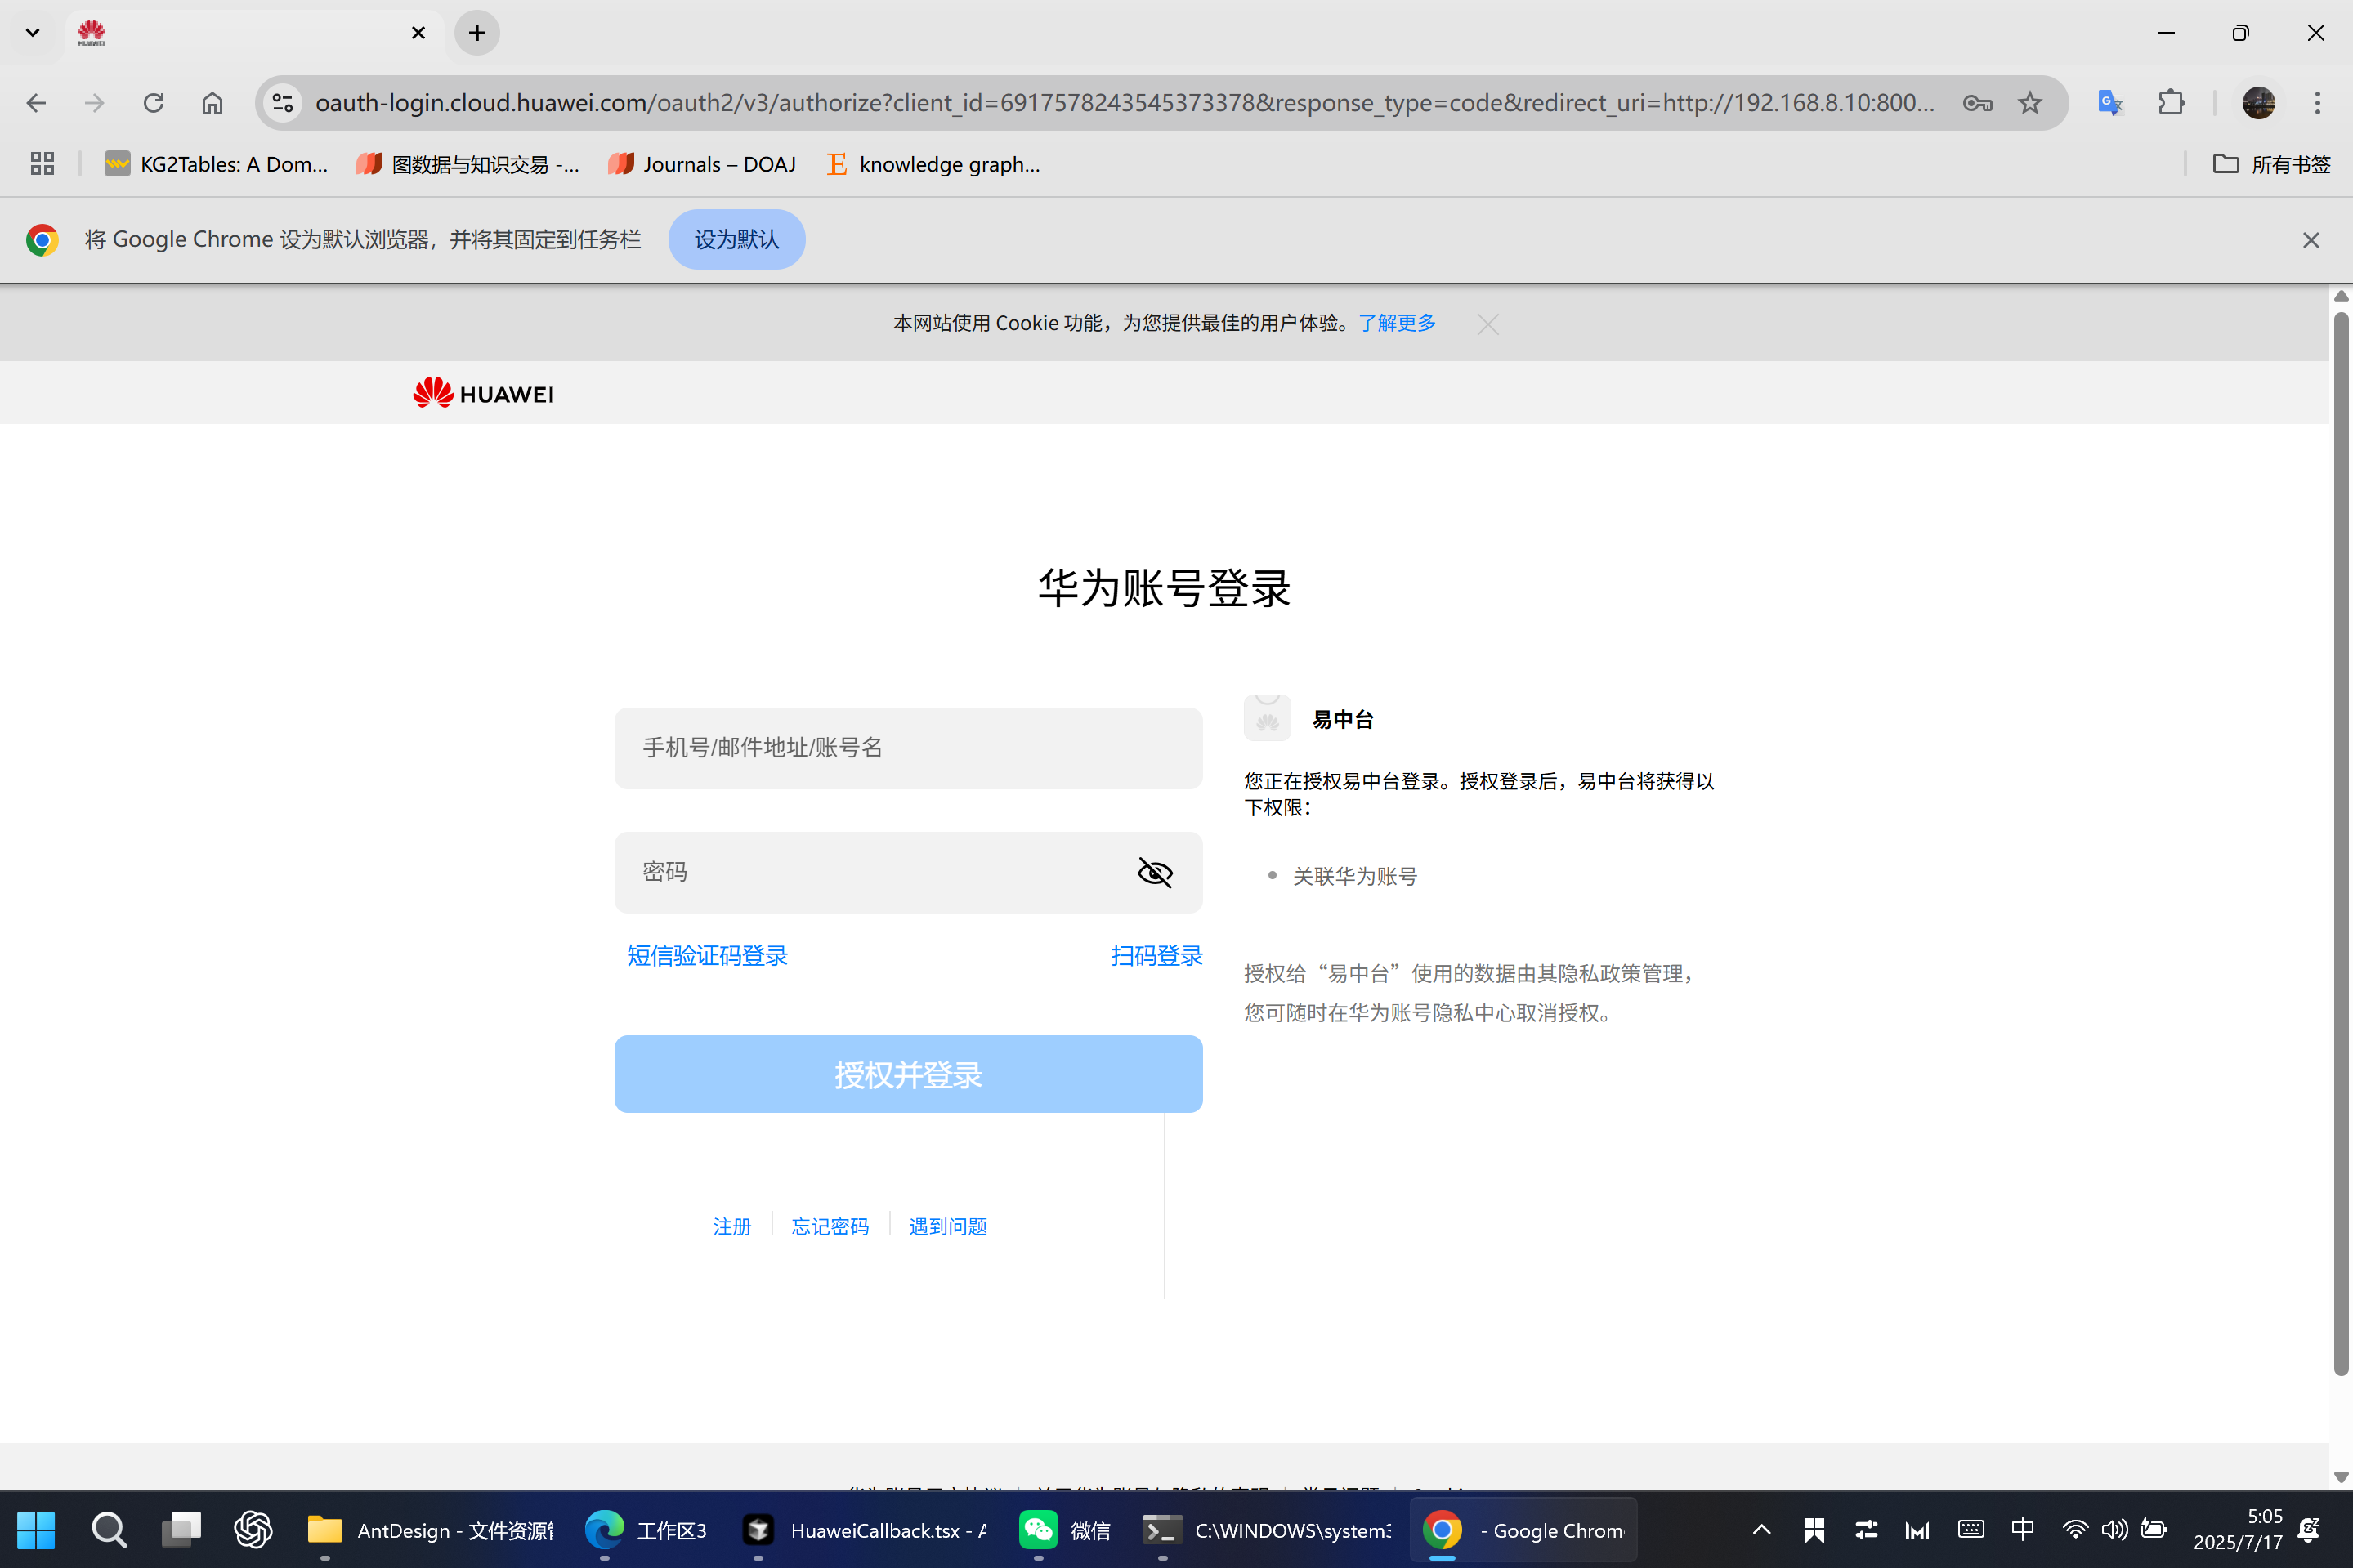The width and height of the screenshot is (2353, 1568).
Task: Open the Extensions puzzle icon
Action: pyautogui.click(x=2171, y=102)
